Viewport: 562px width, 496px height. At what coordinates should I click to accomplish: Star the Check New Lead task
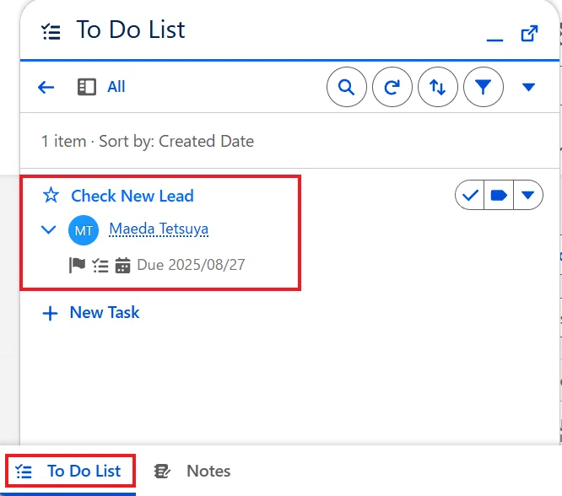click(51, 196)
